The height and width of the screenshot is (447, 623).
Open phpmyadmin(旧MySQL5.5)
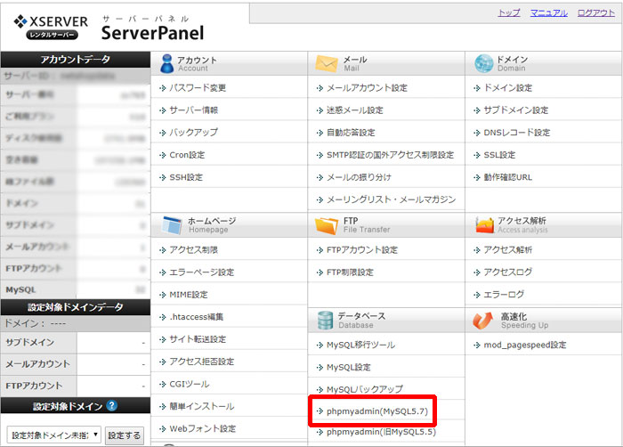(x=381, y=432)
